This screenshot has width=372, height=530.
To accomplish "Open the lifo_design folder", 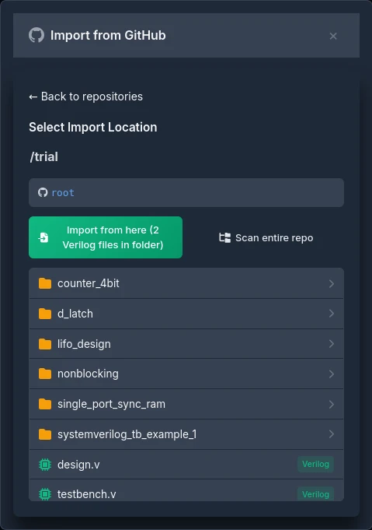I will [x=186, y=344].
